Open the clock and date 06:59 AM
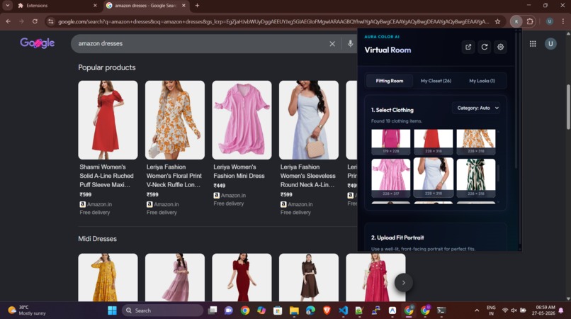The width and height of the screenshot is (571, 319). (543, 310)
